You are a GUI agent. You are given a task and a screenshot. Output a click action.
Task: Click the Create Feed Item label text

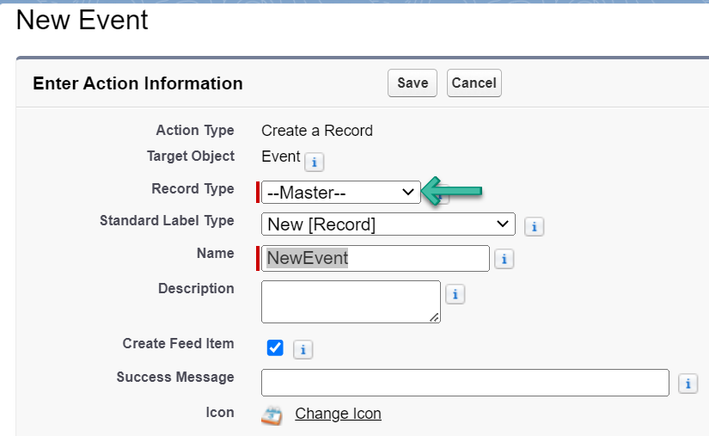tap(178, 343)
